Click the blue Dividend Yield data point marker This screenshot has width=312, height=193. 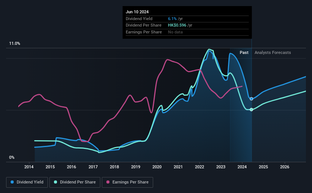tap(251, 99)
